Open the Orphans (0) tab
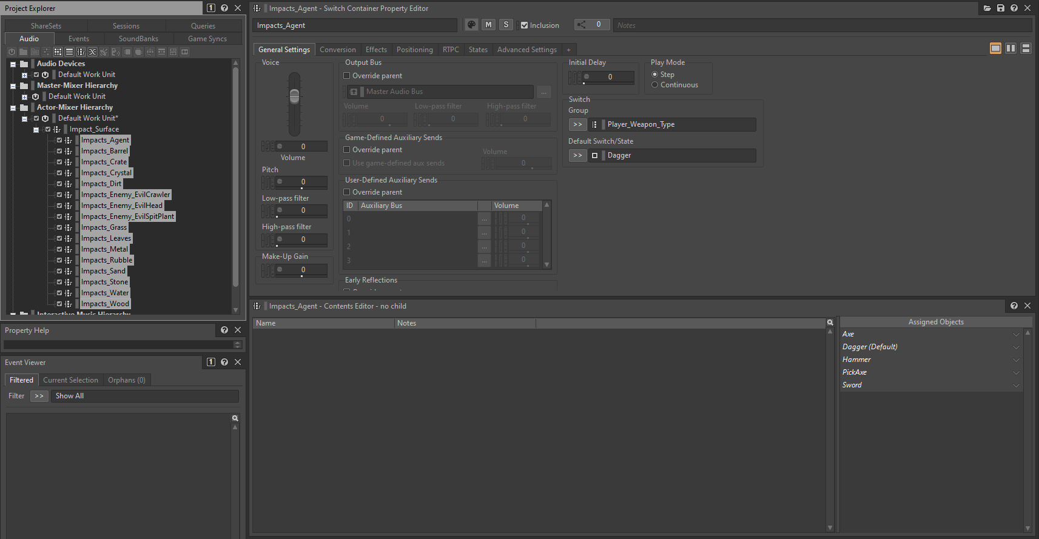Viewport: 1039px width, 539px height. (127, 380)
